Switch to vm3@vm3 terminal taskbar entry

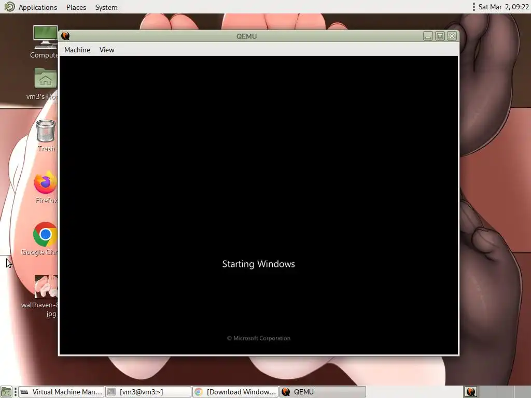click(x=148, y=392)
